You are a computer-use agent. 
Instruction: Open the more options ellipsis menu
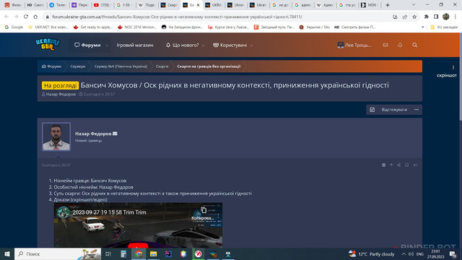pos(417,110)
